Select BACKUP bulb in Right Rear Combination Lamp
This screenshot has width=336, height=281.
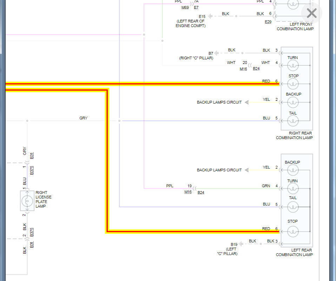293,102
